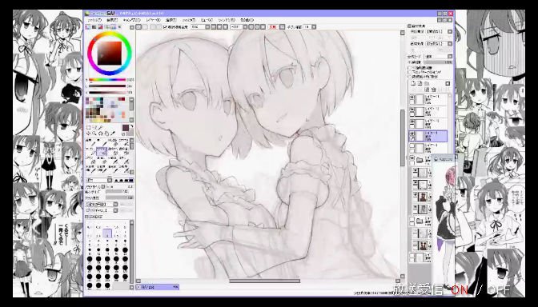Open the Filter menu
The image size is (538, 307).
pyautogui.click(x=188, y=20)
